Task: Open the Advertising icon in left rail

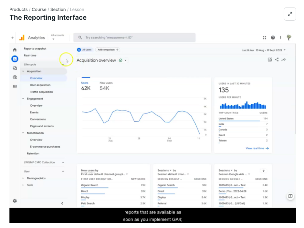Action: pyautogui.click(x=14, y=77)
